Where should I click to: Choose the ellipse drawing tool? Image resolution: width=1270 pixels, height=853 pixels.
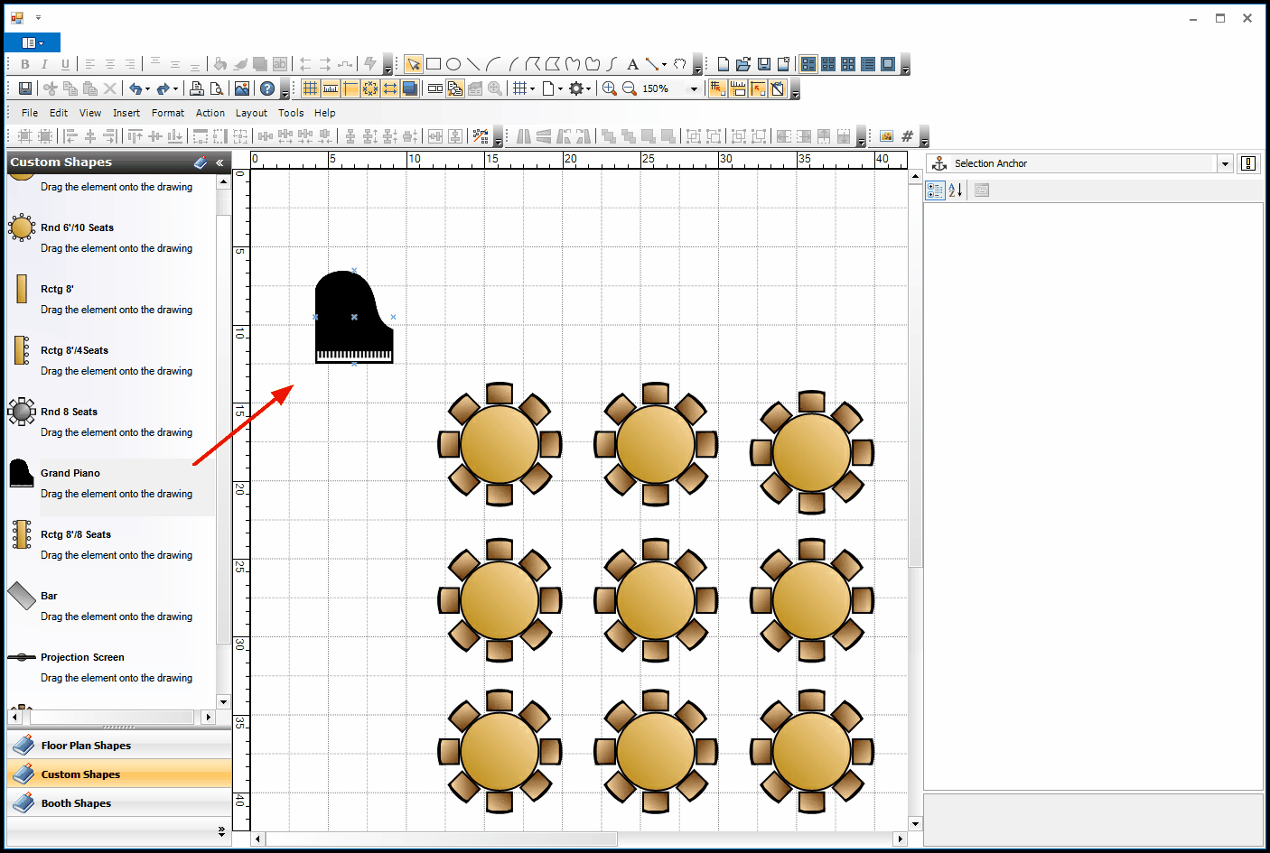[x=453, y=64]
